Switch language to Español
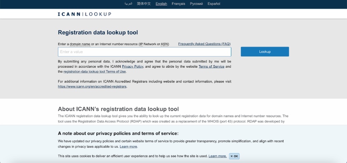The width and height of the screenshot is (347, 163). 214,4
